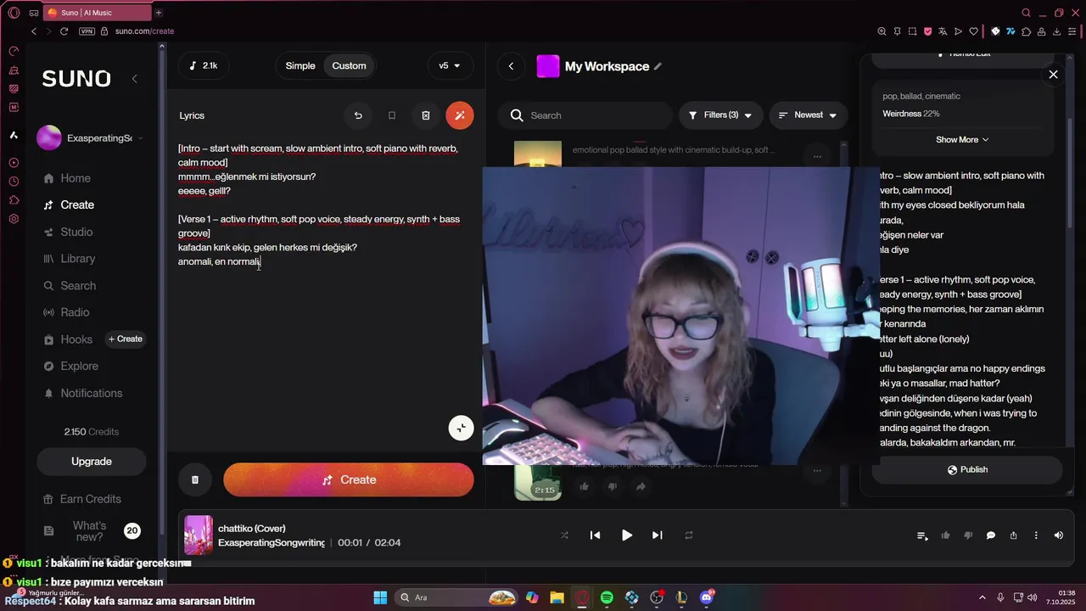Open the more options for the top song row
This screenshot has width=1086, height=611.
(x=817, y=156)
